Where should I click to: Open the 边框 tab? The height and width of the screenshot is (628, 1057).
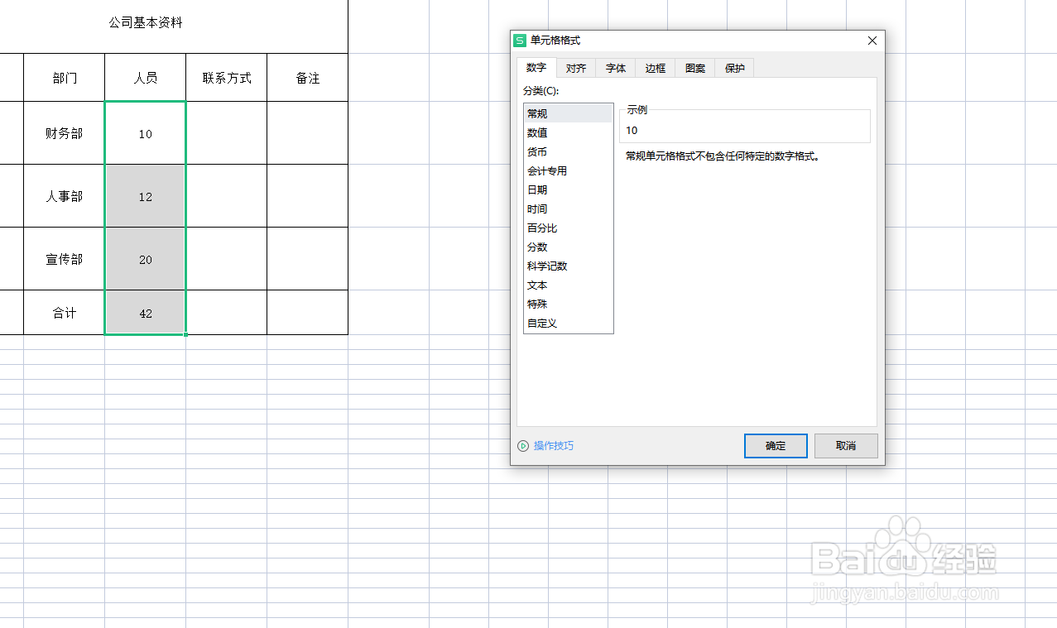(x=656, y=69)
